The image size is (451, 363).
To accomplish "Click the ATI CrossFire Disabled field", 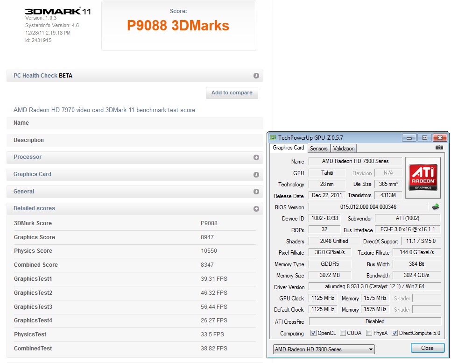I will point(375,321).
